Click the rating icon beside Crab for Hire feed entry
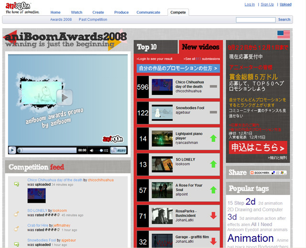 (x=16, y=228)
